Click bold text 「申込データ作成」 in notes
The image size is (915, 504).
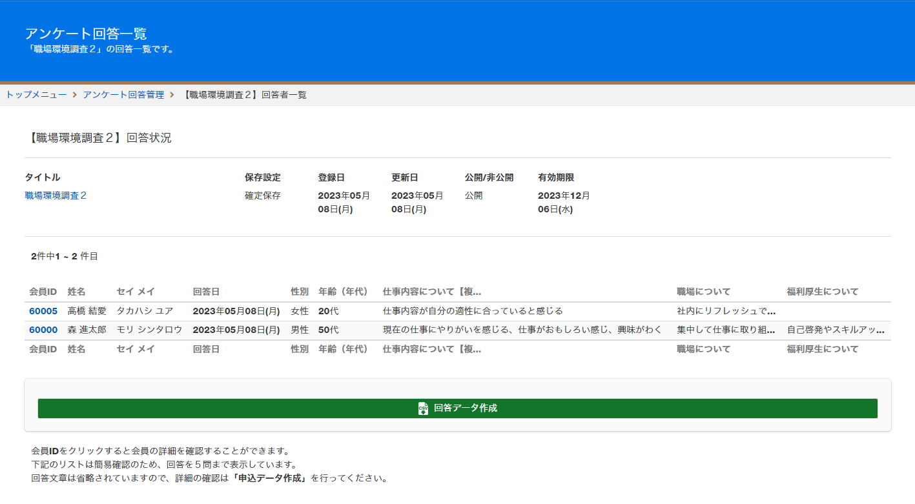(269, 479)
